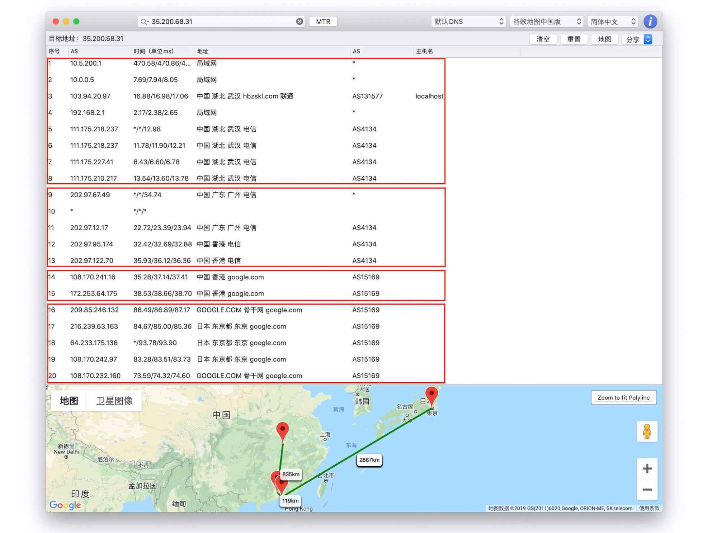Image resolution: width=708 pixels, height=533 pixels.
Task: Click the 地图 button in the toolbar
Action: pyautogui.click(x=604, y=39)
